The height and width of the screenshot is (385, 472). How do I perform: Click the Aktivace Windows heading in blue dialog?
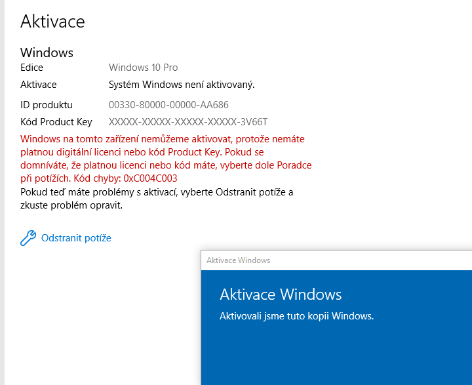pyautogui.click(x=281, y=294)
